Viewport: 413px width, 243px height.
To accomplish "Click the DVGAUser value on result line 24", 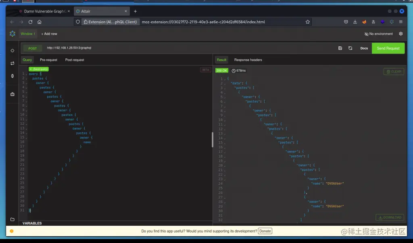I will [335, 183].
